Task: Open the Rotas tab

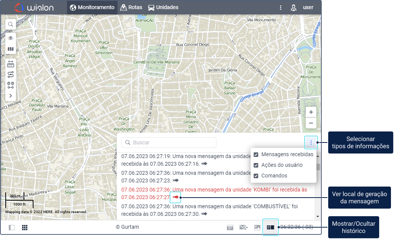Action: 131,7
